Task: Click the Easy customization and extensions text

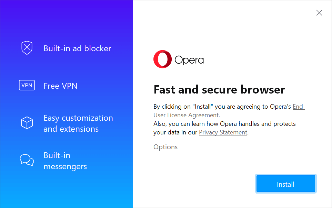Action: point(78,123)
